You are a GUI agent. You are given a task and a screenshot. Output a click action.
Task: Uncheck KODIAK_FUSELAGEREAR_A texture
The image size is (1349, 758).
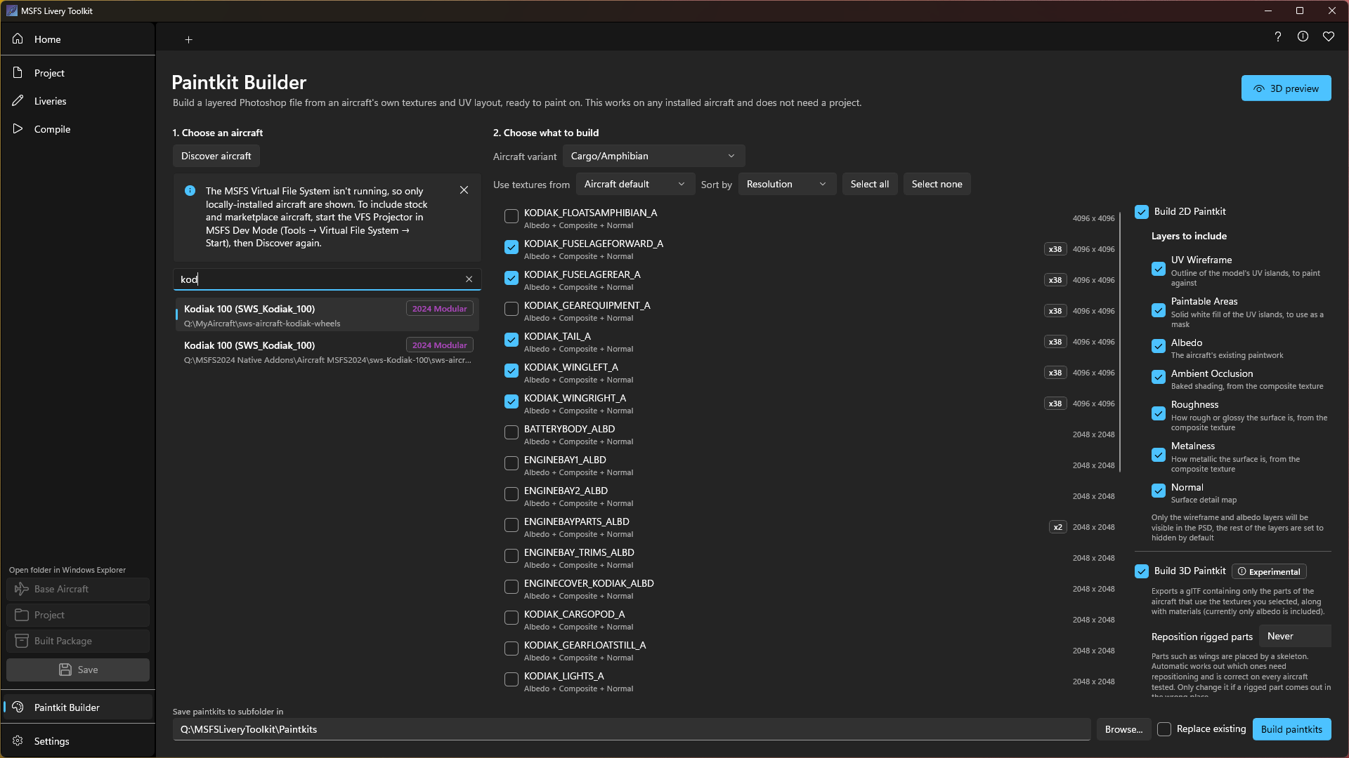511,278
